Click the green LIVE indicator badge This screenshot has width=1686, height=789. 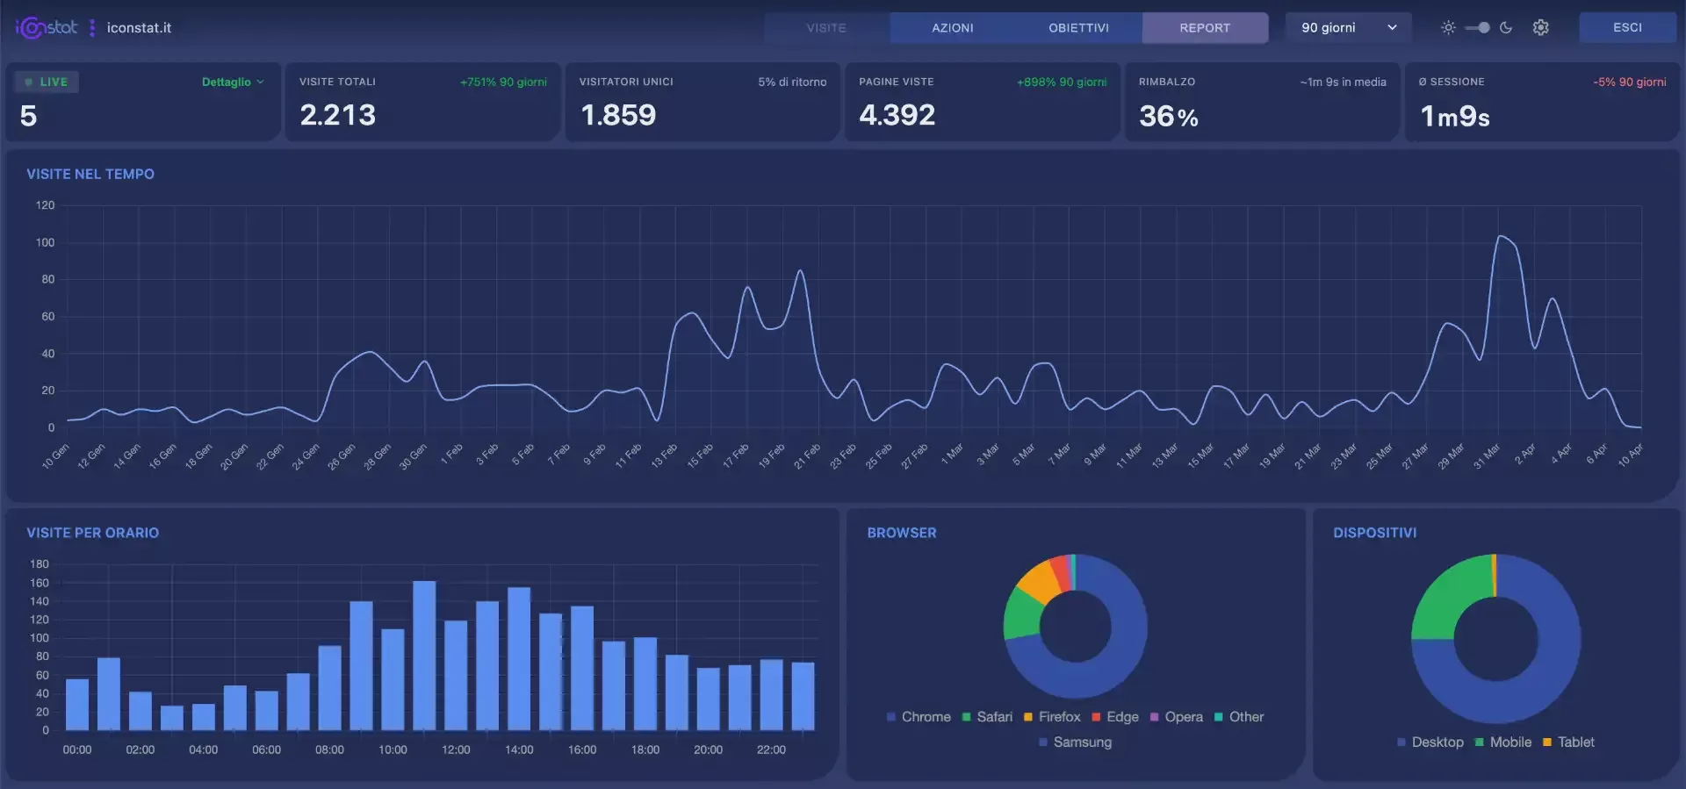47,82
